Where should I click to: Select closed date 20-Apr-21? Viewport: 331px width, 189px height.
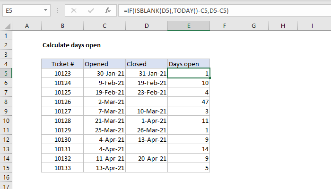147,158
